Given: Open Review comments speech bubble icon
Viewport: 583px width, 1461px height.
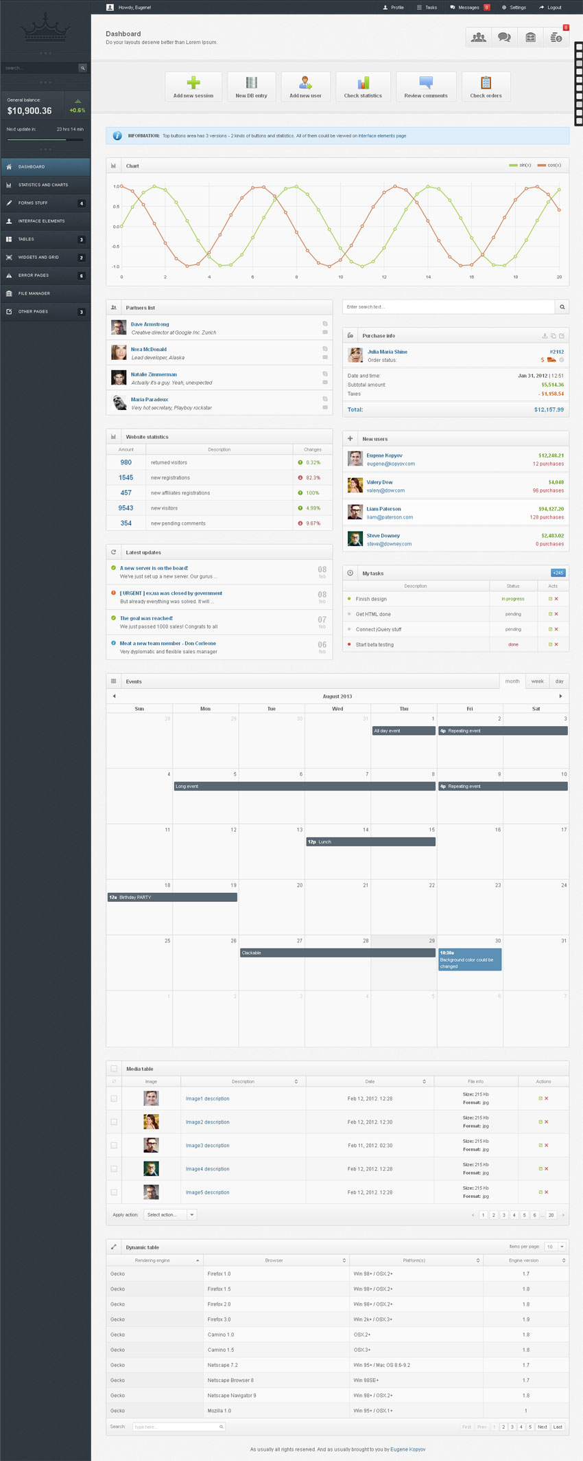Looking at the screenshot, I should [x=425, y=83].
